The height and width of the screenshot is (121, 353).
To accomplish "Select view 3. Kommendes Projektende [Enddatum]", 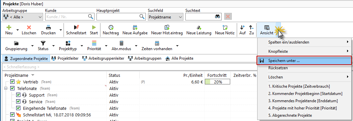I will pos(304,101).
